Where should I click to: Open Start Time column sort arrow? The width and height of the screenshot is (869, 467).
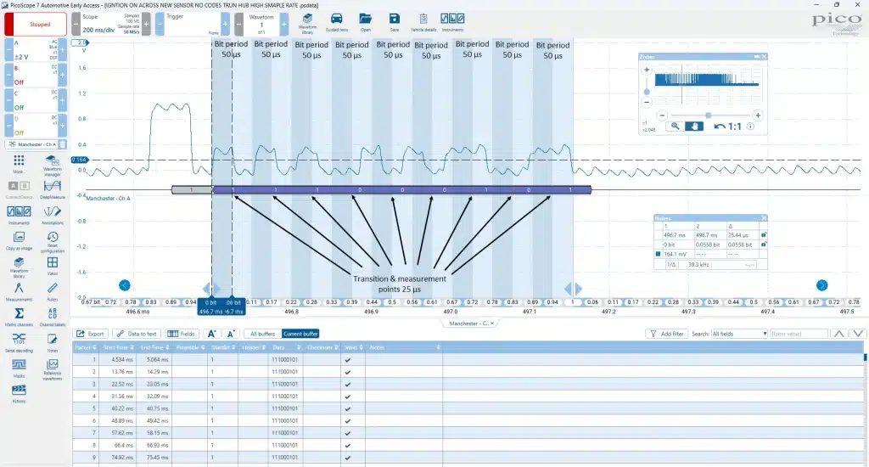(x=131, y=348)
